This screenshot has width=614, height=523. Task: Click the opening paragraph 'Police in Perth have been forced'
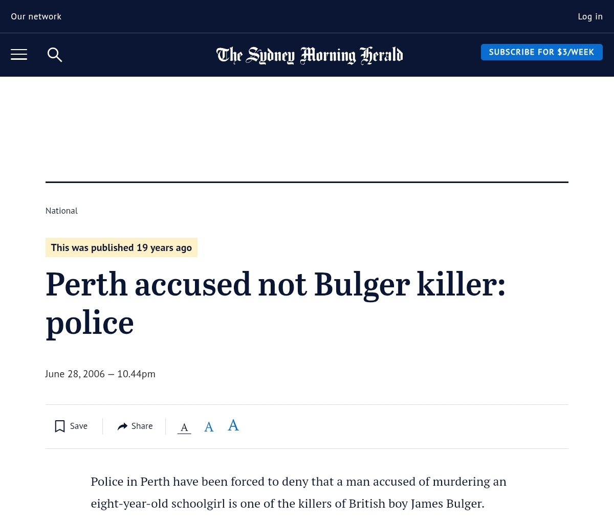(x=299, y=492)
